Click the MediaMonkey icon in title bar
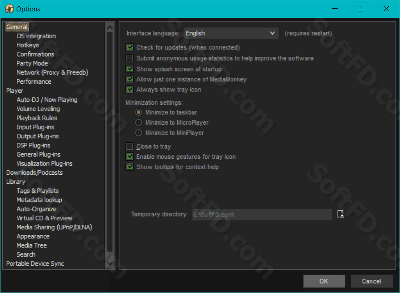400x293 pixels. point(10,9)
